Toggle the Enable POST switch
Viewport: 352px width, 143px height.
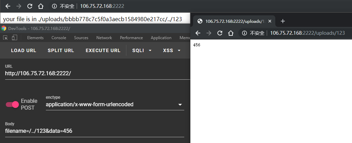tap(12, 104)
